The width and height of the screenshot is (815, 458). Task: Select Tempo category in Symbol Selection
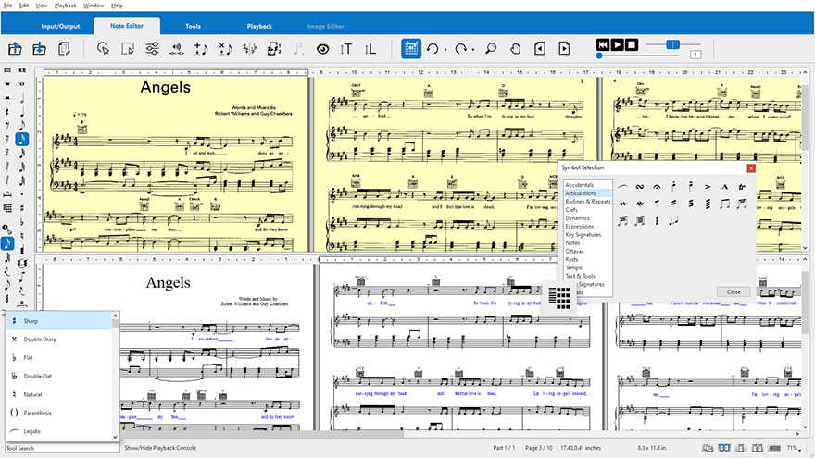(x=573, y=268)
